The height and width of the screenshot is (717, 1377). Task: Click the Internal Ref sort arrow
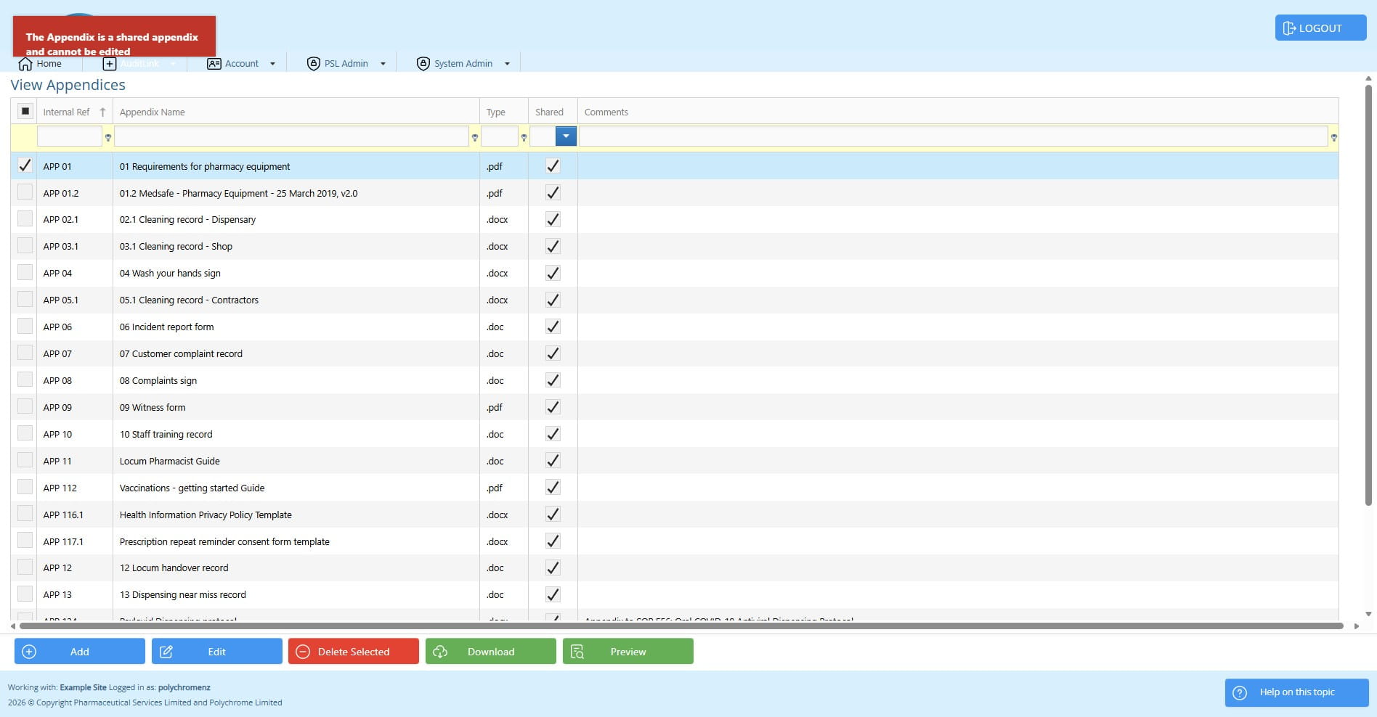[102, 112]
